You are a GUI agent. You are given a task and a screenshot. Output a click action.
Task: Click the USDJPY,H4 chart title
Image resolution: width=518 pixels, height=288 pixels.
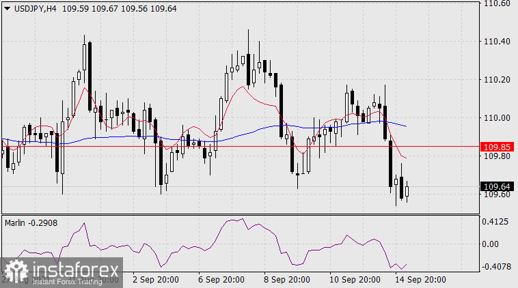(x=36, y=9)
